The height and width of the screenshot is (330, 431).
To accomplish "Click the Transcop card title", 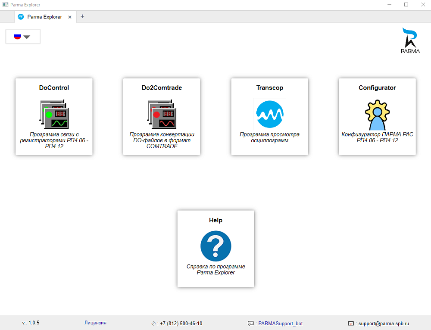I will click(x=270, y=87).
